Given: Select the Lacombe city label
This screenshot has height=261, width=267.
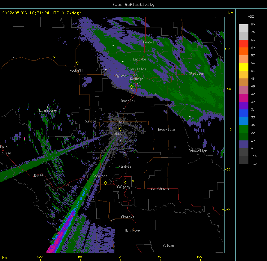Looking at the screenshot, I should 139,59.
